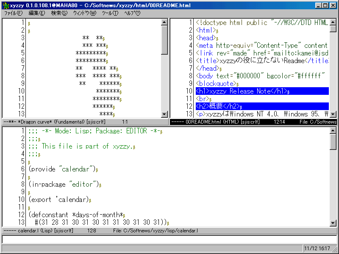Click the <br> tag line
The width and height of the screenshot is (339, 254).
pos(203,99)
